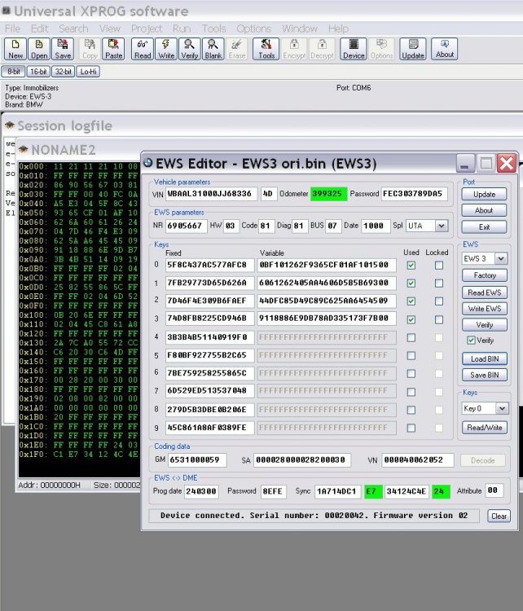The width and height of the screenshot is (523, 611).
Task: Click the EWS NR field 6905667
Action: point(186,226)
